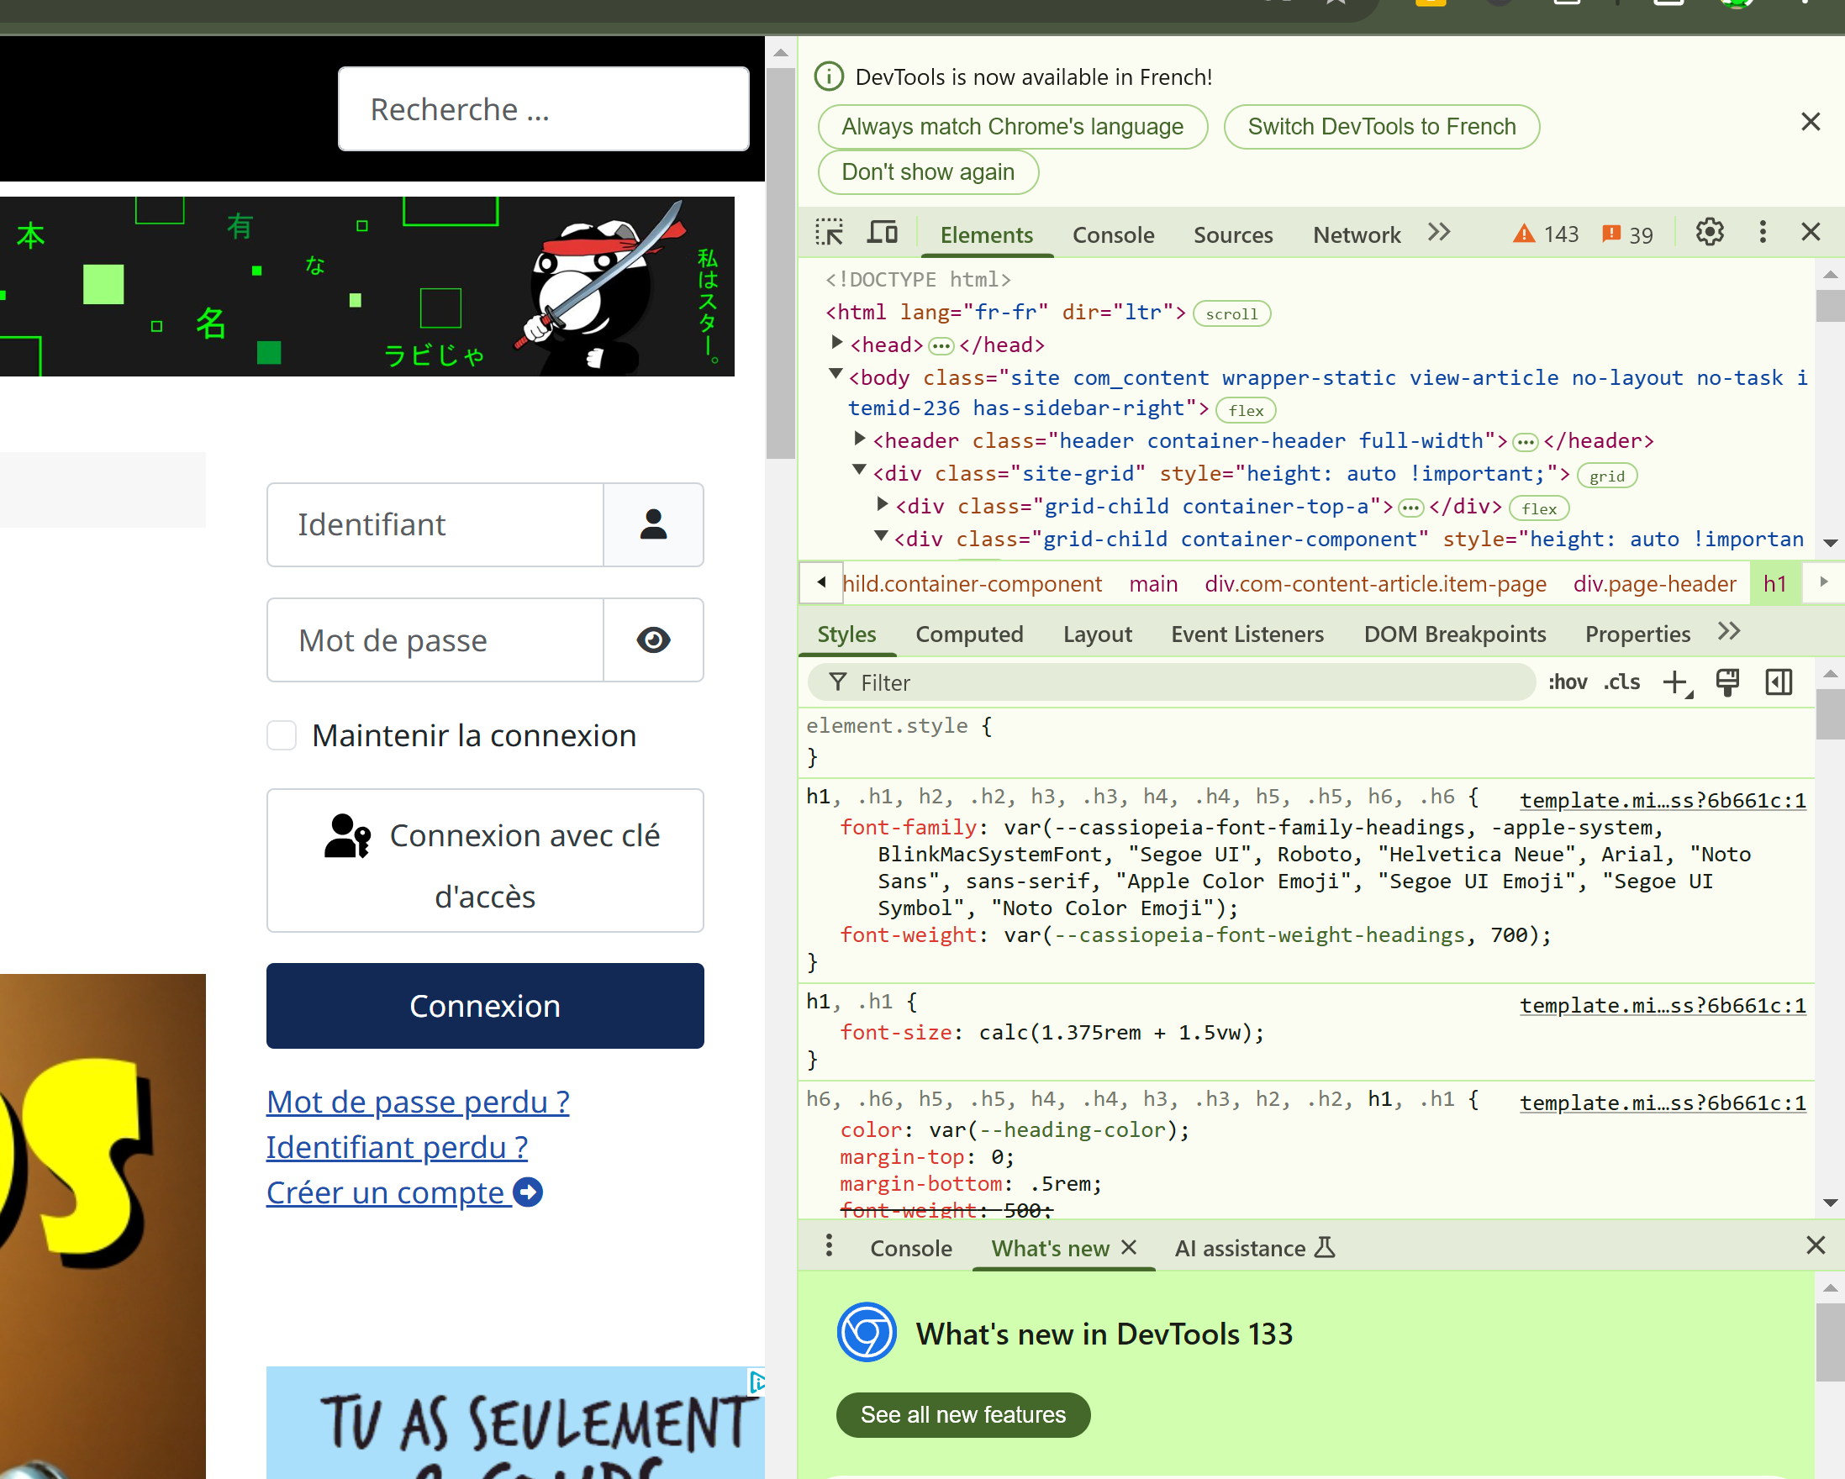Screen dimensions: 1845x1479
Task: Activate the inspect element picker icon
Action: (829, 233)
